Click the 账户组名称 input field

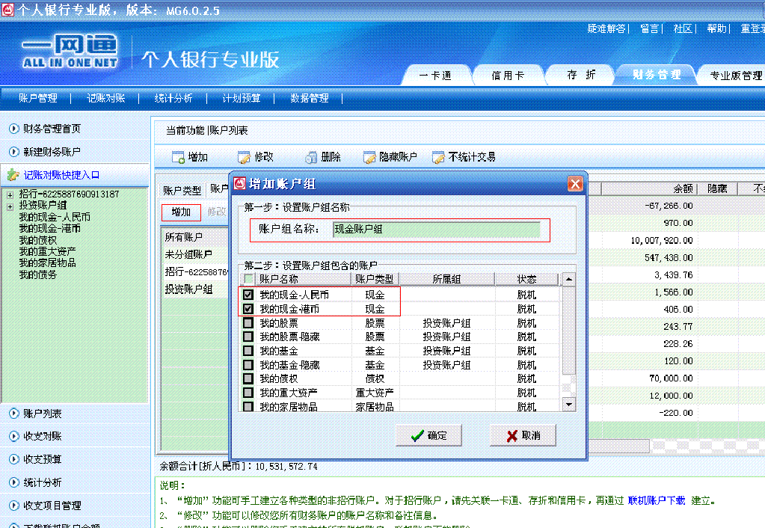pos(437,230)
